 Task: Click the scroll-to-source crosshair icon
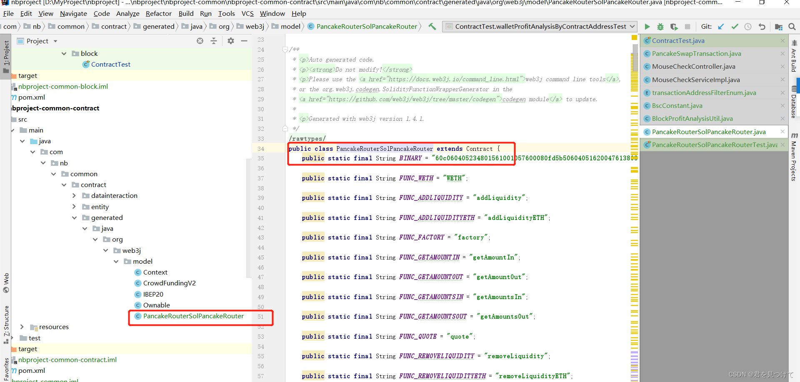pyautogui.click(x=200, y=40)
